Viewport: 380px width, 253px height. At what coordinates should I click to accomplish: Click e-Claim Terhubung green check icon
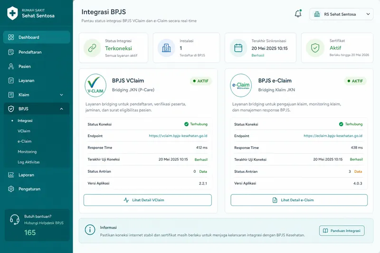click(x=341, y=124)
